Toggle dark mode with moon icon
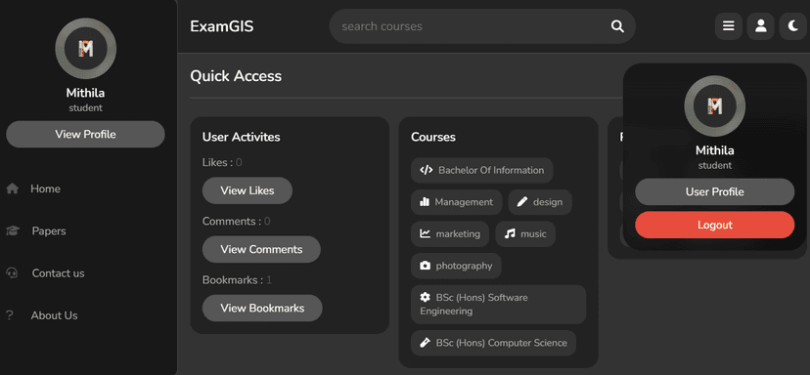The height and width of the screenshot is (375, 810). coord(793,26)
